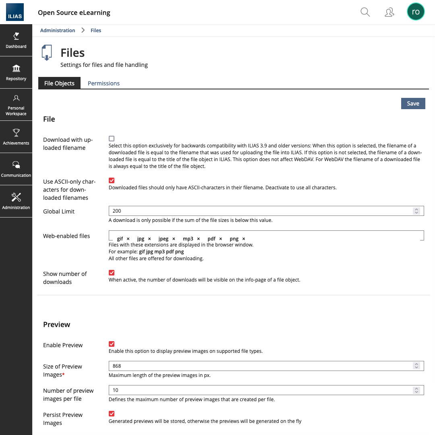Remove the png extension tag
435x435 pixels.
[x=244, y=238]
